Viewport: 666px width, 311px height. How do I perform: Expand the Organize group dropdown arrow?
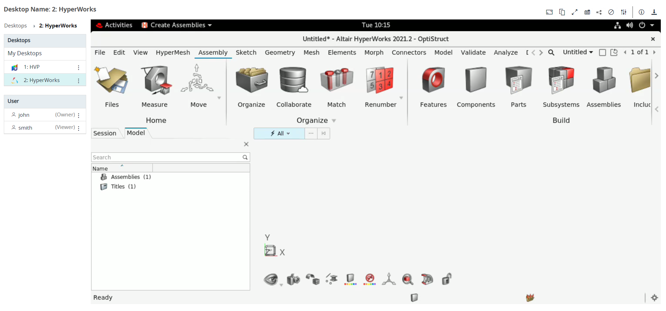tap(334, 121)
